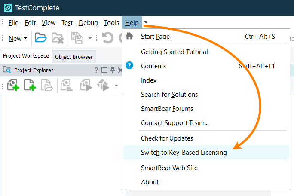Maximize the Project Explorer panel
Viewport: 294px width, 196px height.
(x=104, y=70)
